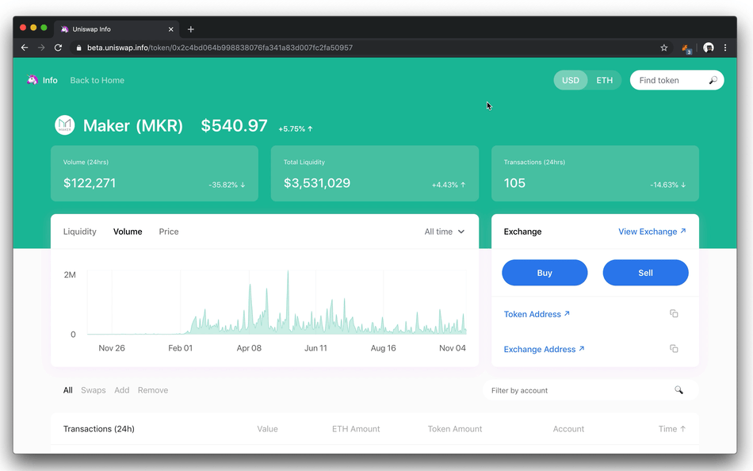Click the 105 transactions value

point(514,183)
